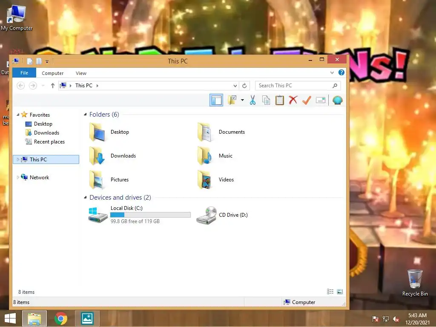Select Desktop under Favorites

(x=43, y=124)
